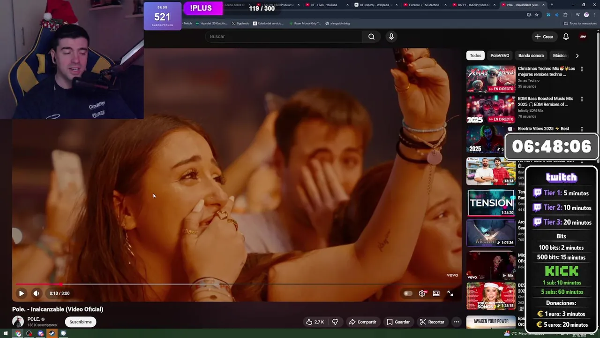Open Hyundai i30 Gasolin bookmark
Screen dimensions: 600x338
click(x=211, y=23)
